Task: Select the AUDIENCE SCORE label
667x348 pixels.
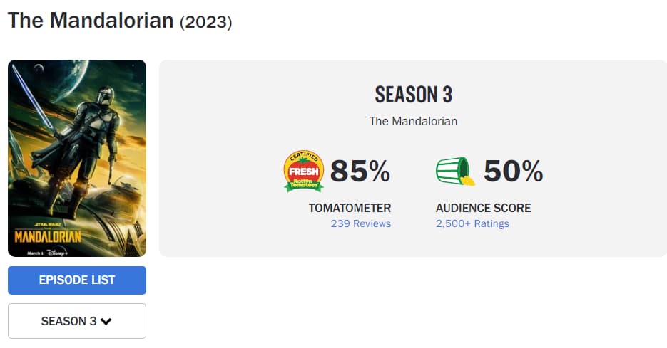Action: [483, 208]
